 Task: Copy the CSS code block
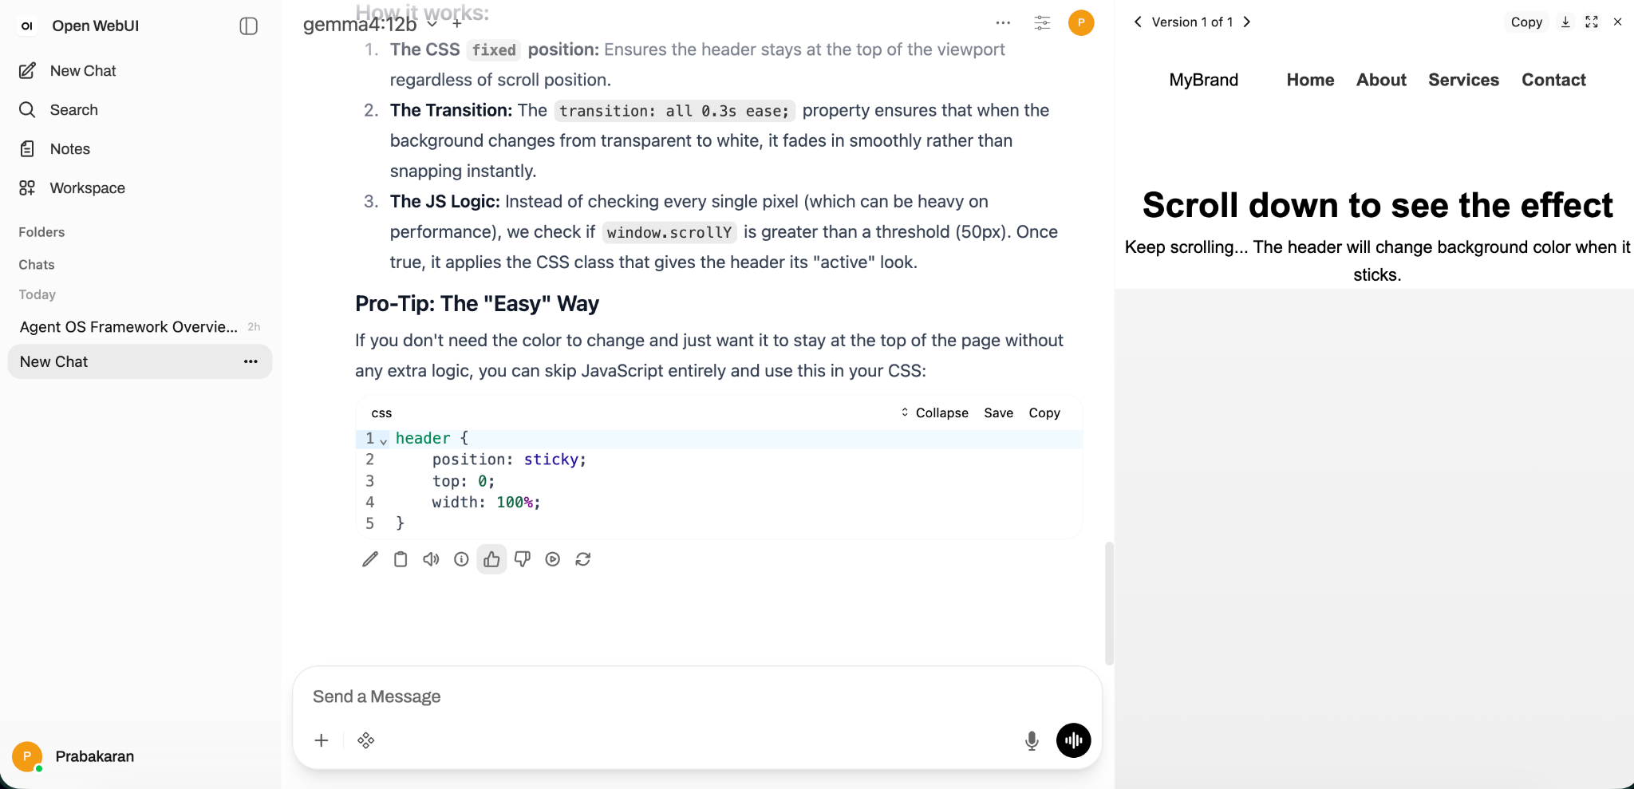click(1044, 412)
